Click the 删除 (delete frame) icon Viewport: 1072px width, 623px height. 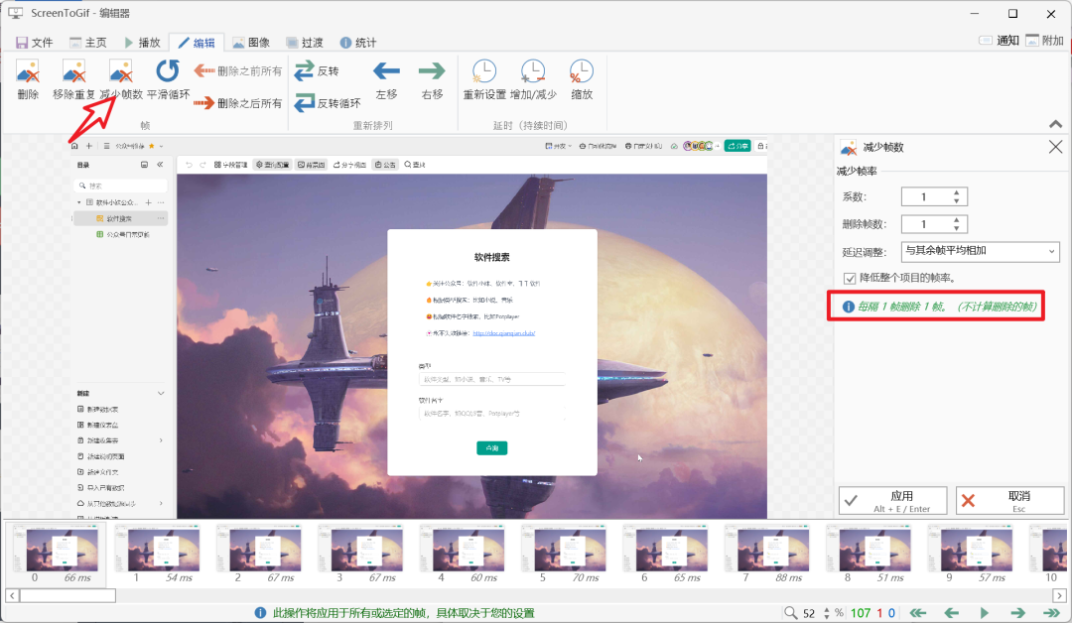[28, 71]
